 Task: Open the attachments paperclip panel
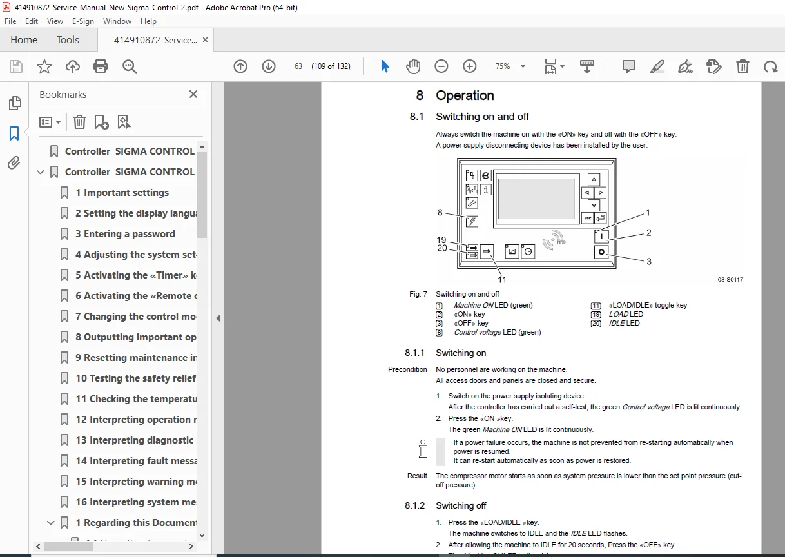14,162
